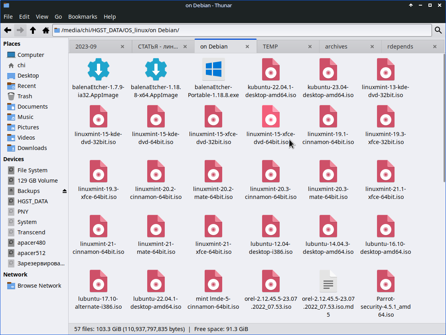
Task: Open the View menu
Action: (42, 17)
